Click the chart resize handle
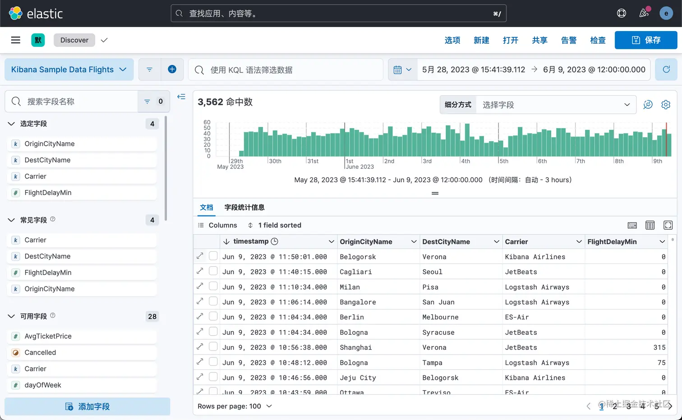The image size is (682, 420). (x=435, y=193)
